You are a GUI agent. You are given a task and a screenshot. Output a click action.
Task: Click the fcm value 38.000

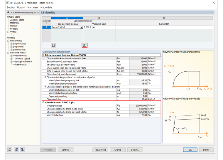(139, 61)
